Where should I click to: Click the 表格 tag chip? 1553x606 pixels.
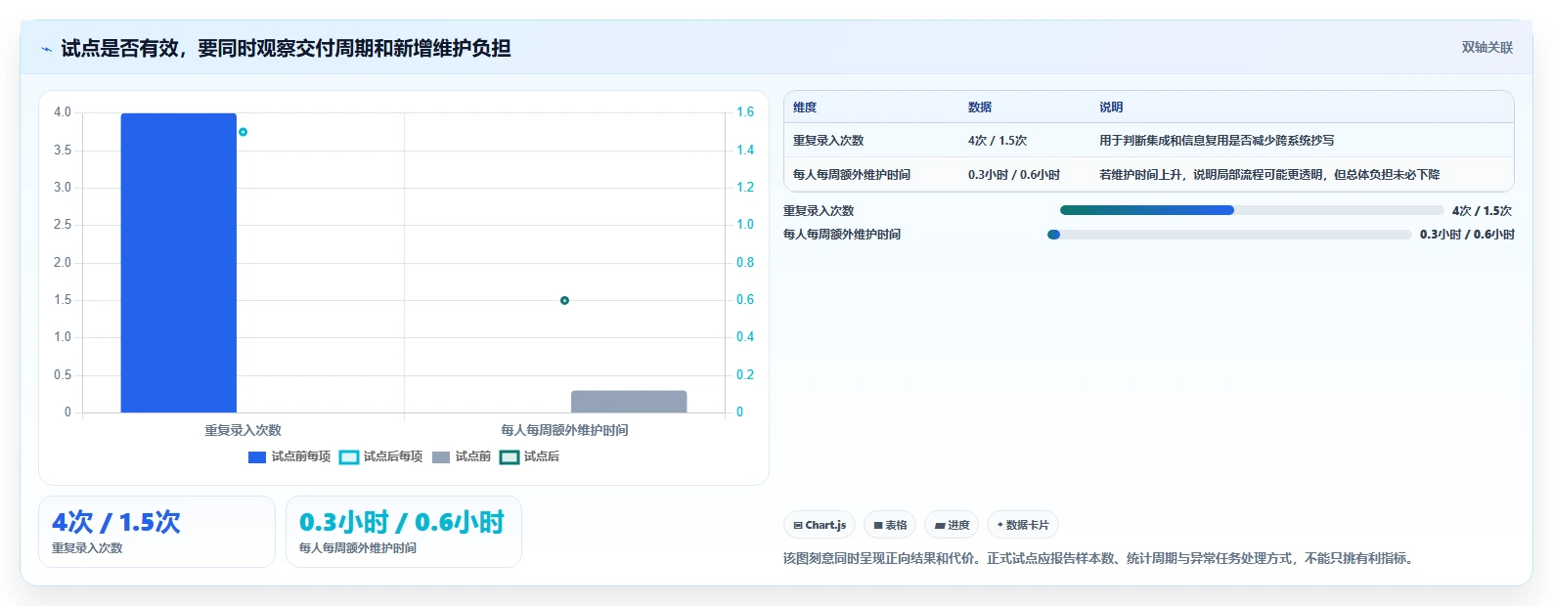(x=890, y=525)
